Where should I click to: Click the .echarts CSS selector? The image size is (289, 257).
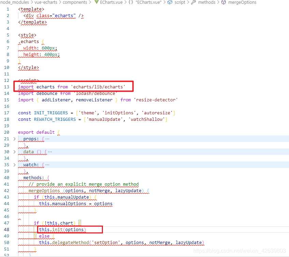(29, 42)
